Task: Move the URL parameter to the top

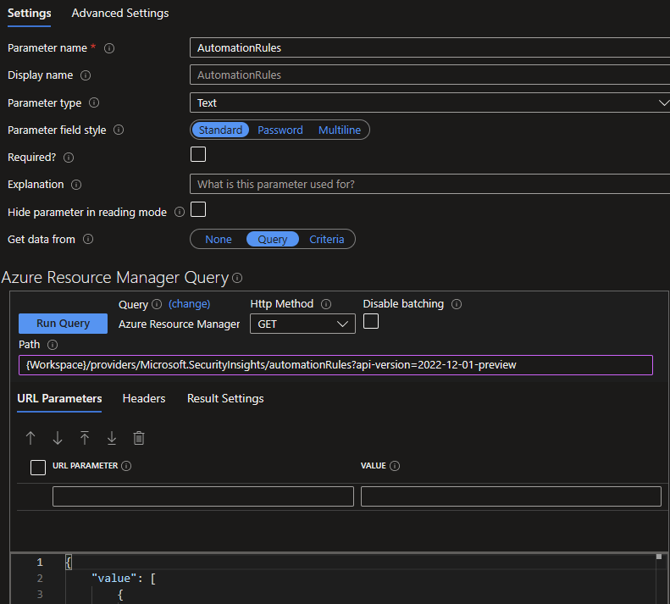Action: (85, 438)
